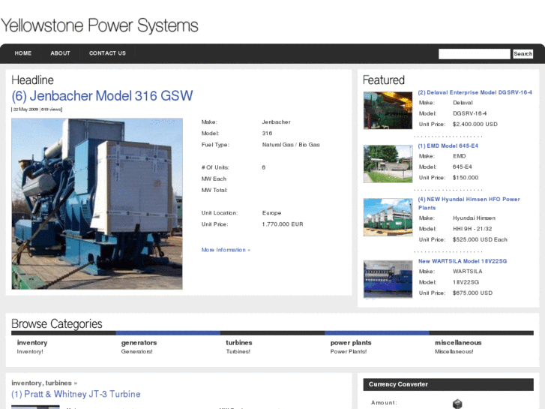Open the Pratt & Whitney JT-3 Turbine post
Screen dimensions: 545x409
(x=76, y=394)
